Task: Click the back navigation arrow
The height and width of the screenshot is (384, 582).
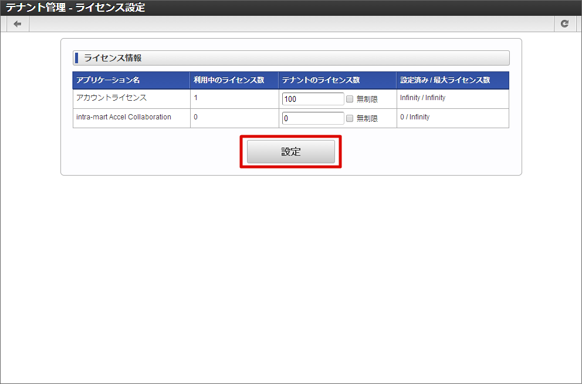Action: point(17,23)
